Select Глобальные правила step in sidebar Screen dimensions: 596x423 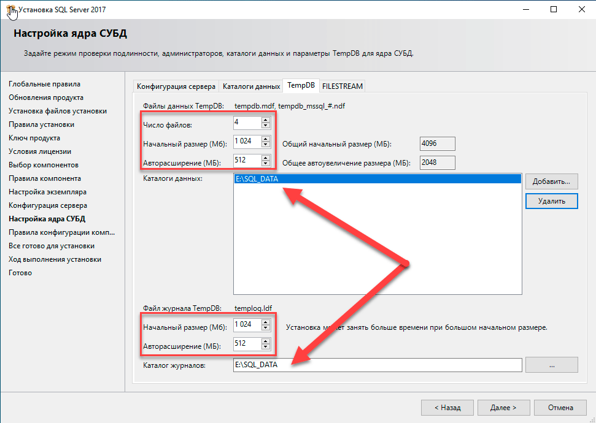coord(44,84)
